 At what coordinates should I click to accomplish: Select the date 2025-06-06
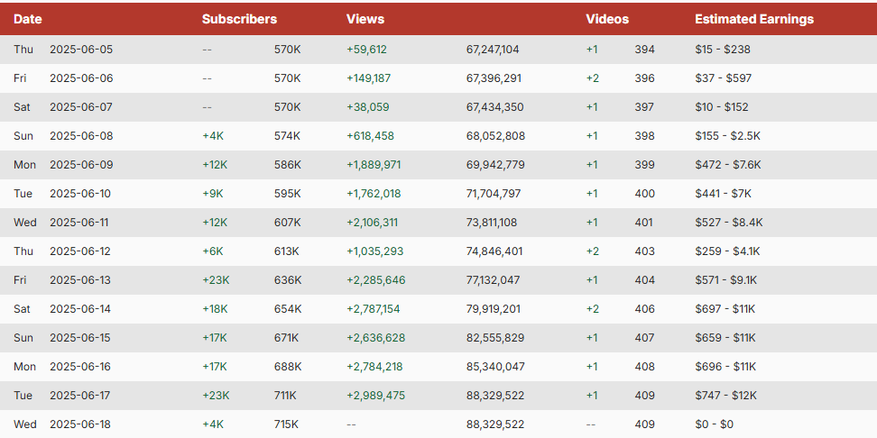click(x=81, y=78)
